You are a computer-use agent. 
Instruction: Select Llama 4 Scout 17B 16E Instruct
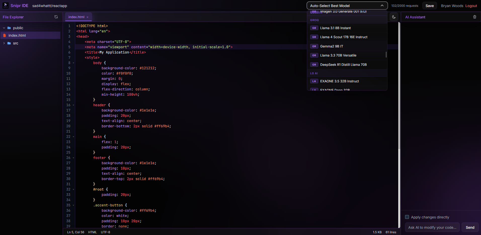point(347,37)
